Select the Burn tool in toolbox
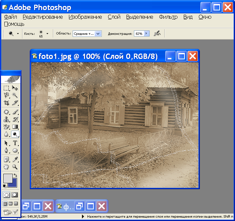Viewport: 235px width, 221px height. [15, 134]
